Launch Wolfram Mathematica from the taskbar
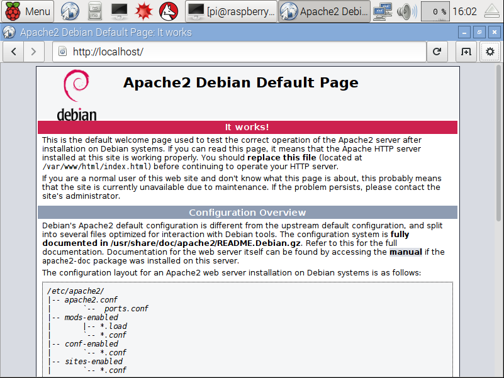Viewport: 504px width, 378px height. click(143, 11)
